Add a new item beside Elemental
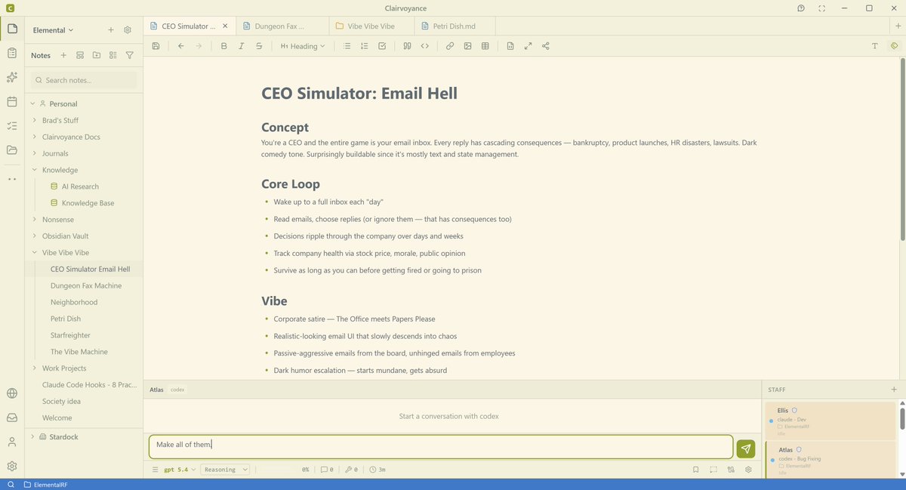This screenshot has height=490, width=906. 111,30
